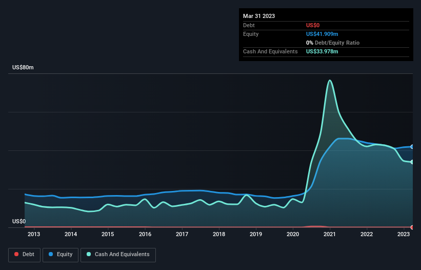This screenshot has height=270, width=421.
Task: Click the Debt tooltip row label
Action: (249, 25)
